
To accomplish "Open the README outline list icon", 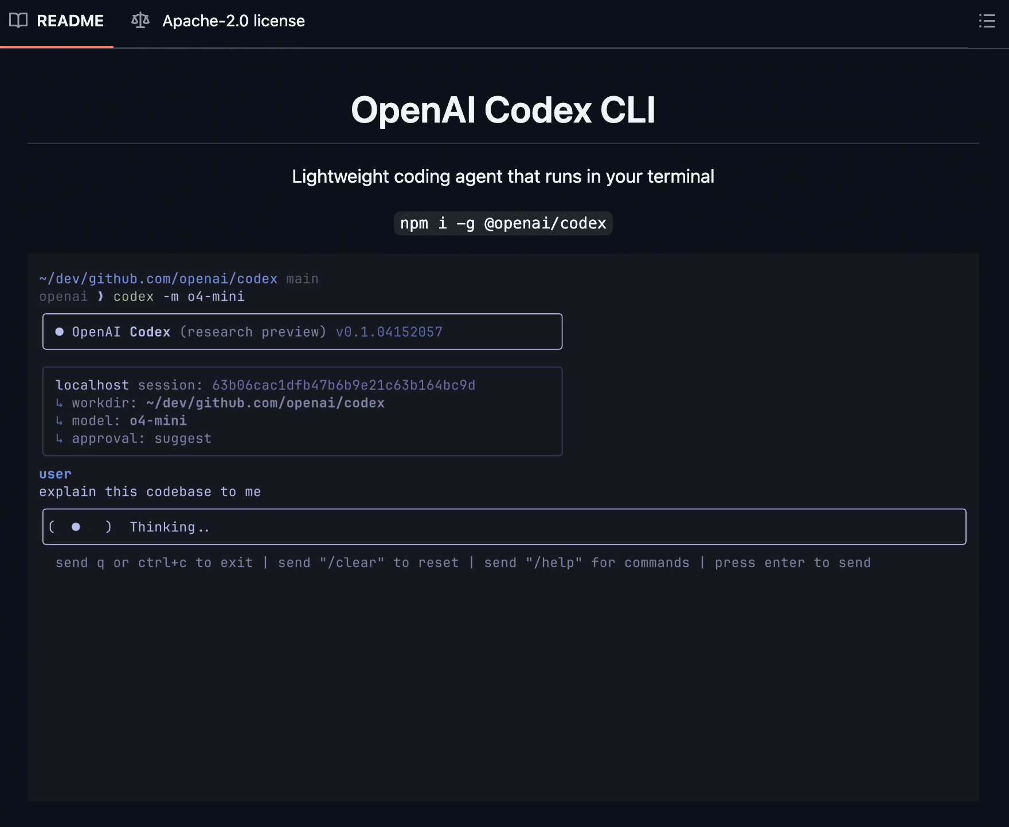I will (x=986, y=21).
